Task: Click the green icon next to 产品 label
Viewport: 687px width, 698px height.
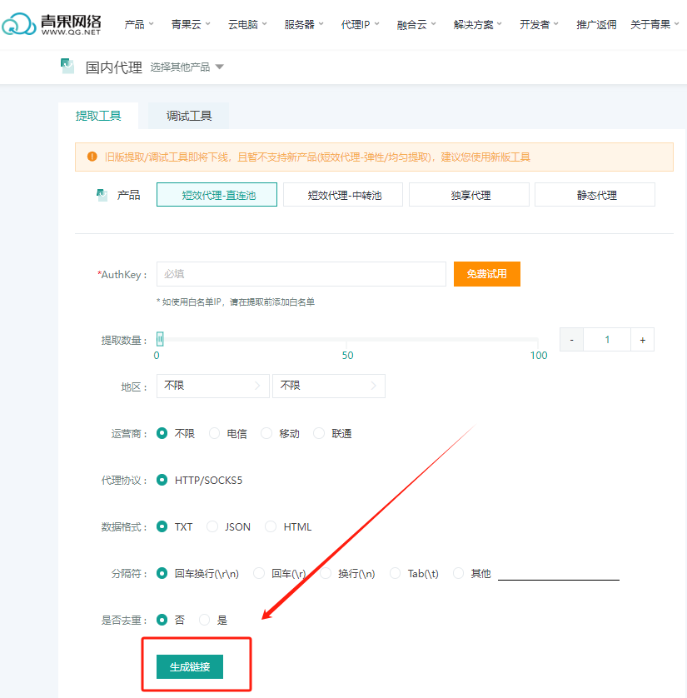Action: [x=99, y=194]
